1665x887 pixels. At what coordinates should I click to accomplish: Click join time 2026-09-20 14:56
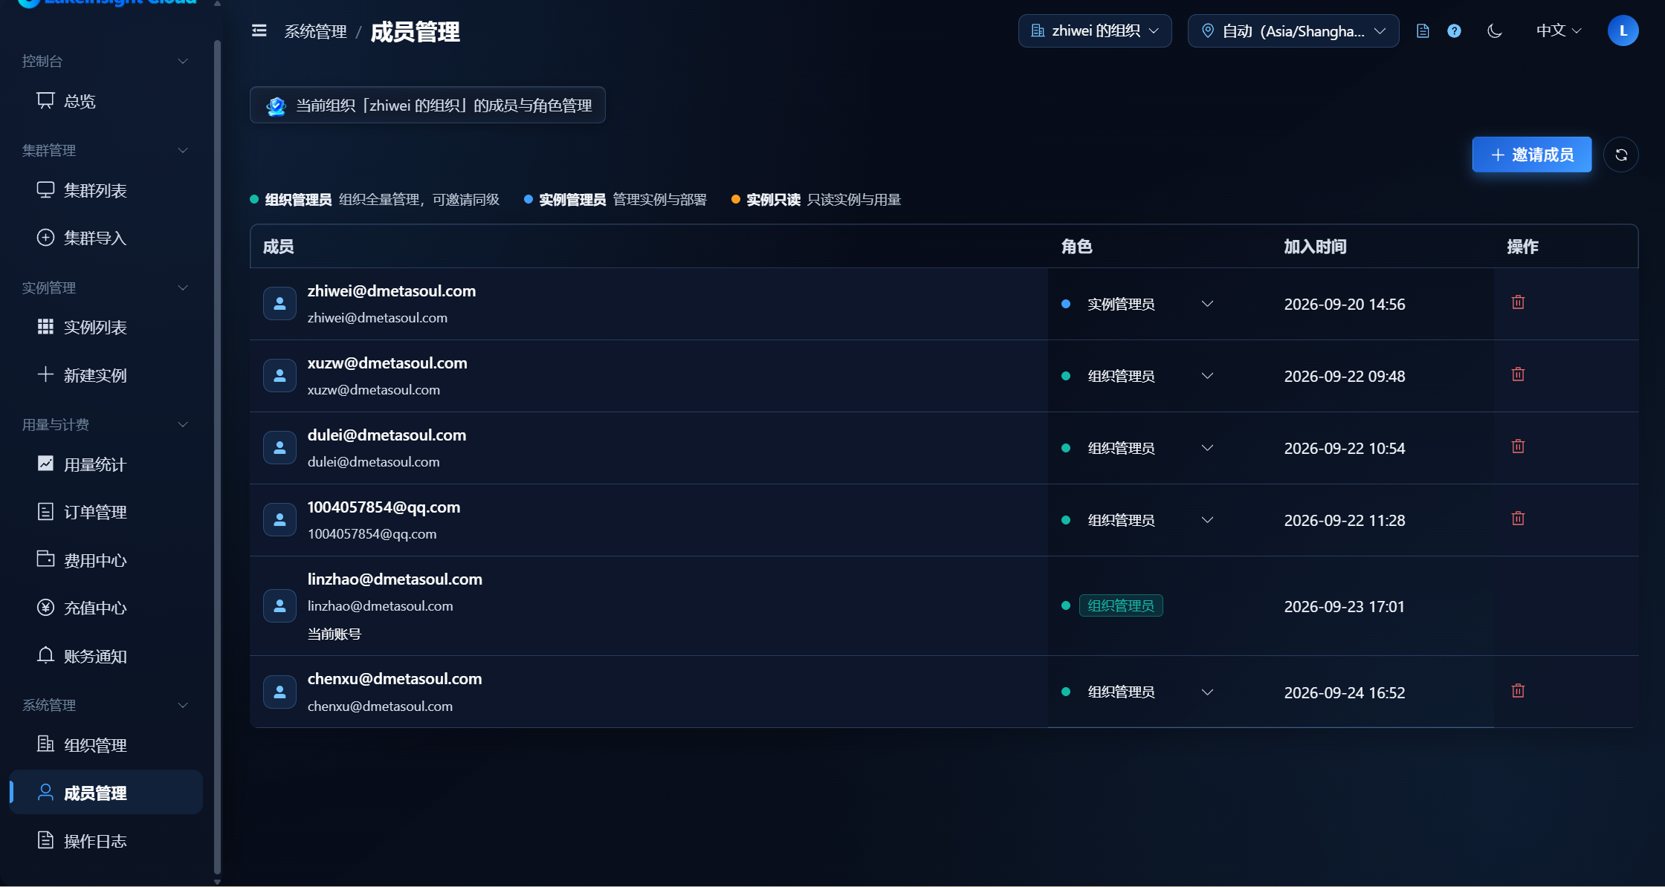(x=1344, y=304)
